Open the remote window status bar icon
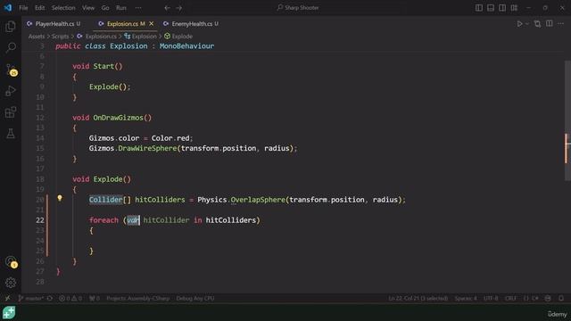The image size is (571, 321). click(x=8, y=299)
